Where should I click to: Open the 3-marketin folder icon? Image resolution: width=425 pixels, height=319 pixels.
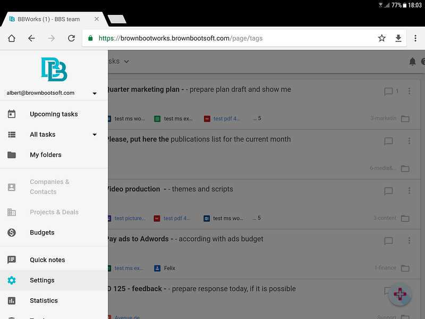(405, 119)
